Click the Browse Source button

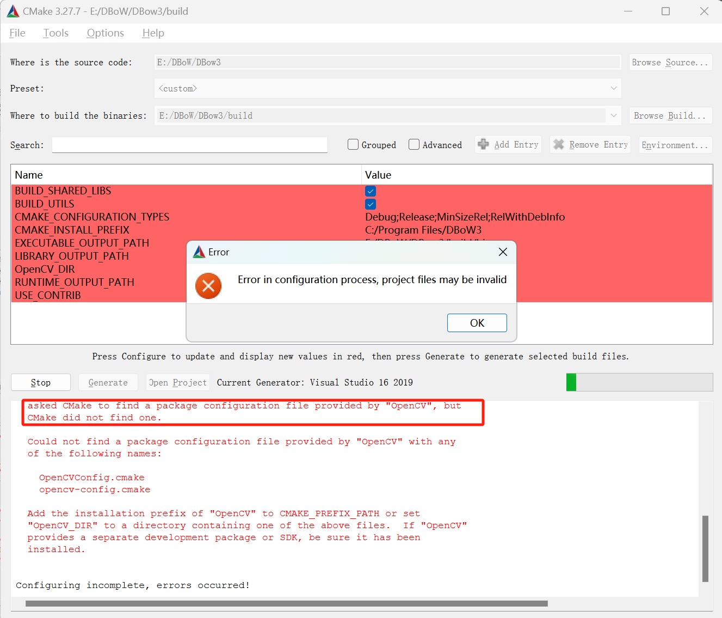coord(670,63)
